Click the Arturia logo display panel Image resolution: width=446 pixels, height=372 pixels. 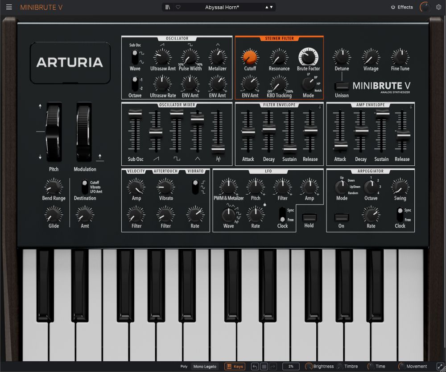pyautogui.click(x=70, y=62)
